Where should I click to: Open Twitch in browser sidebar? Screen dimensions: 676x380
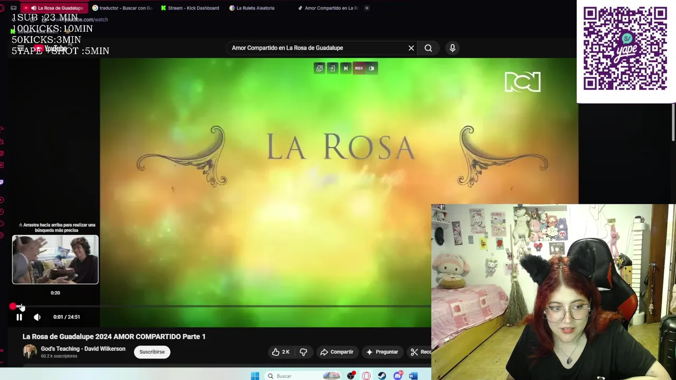(x=2, y=182)
